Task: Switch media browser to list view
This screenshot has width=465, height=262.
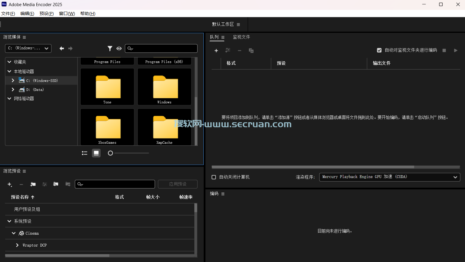Action: tap(85, 153)
